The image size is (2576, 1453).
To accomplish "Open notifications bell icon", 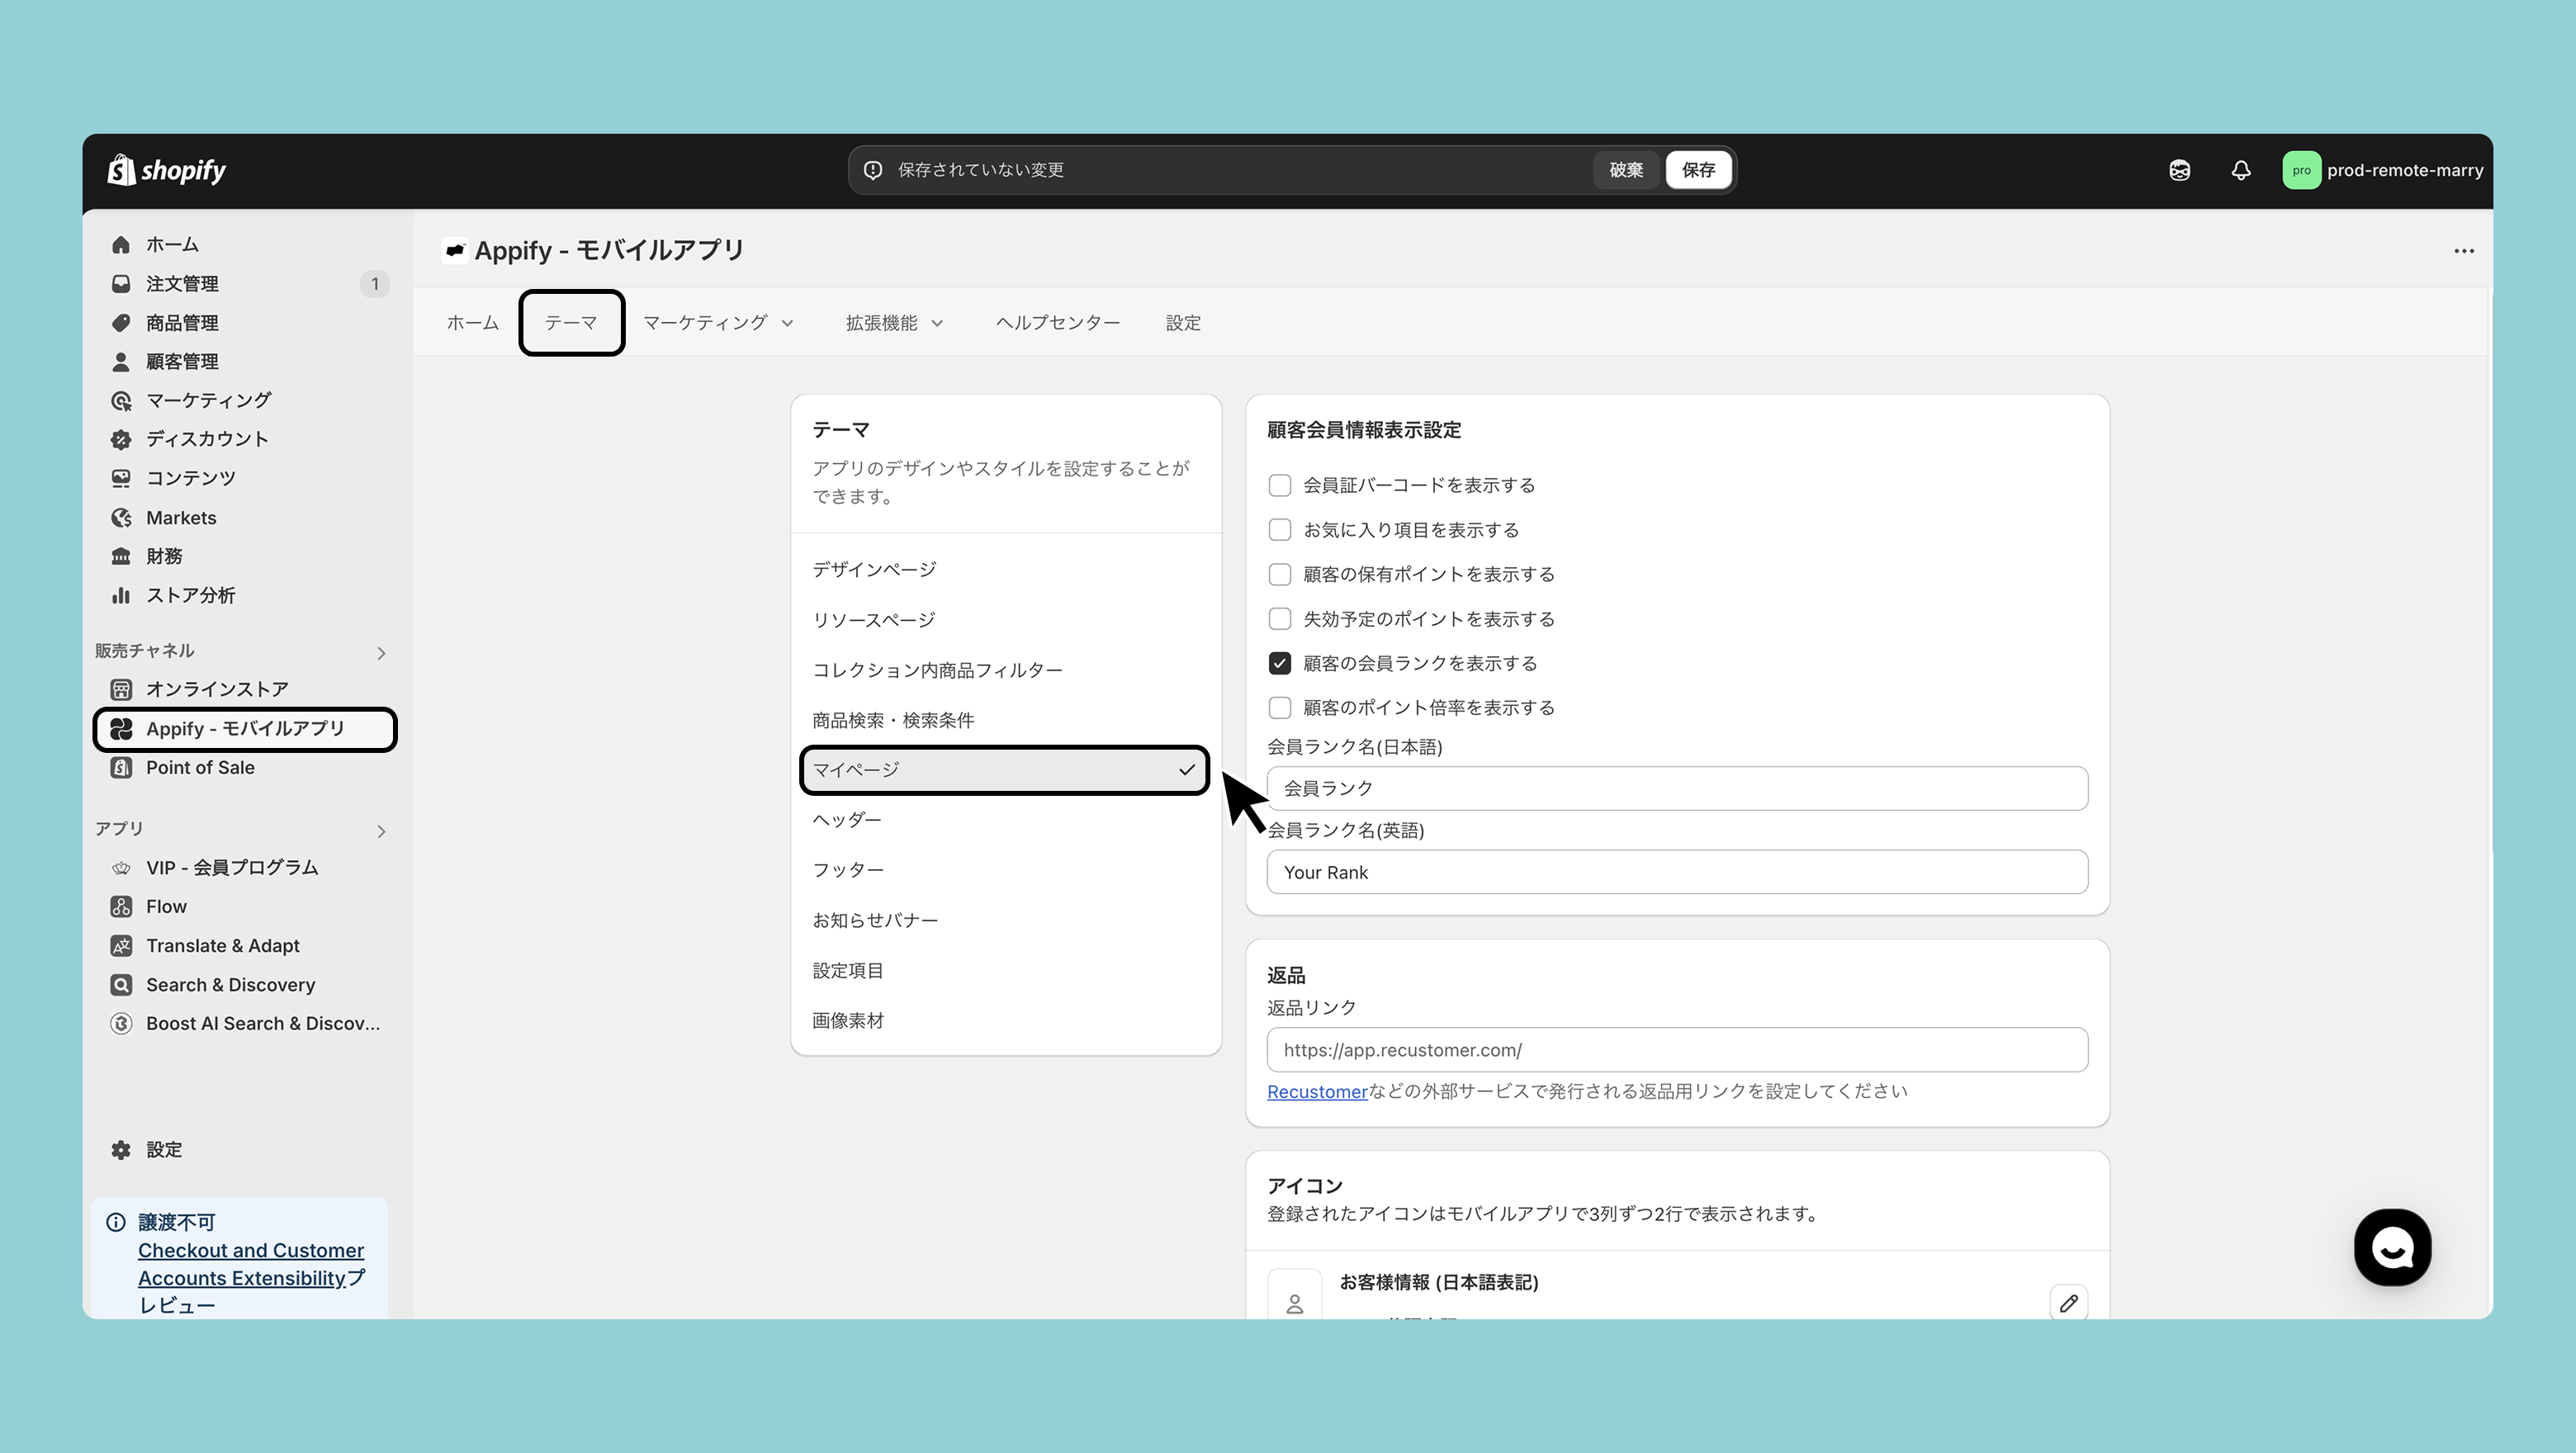I will click(2241, 170).
